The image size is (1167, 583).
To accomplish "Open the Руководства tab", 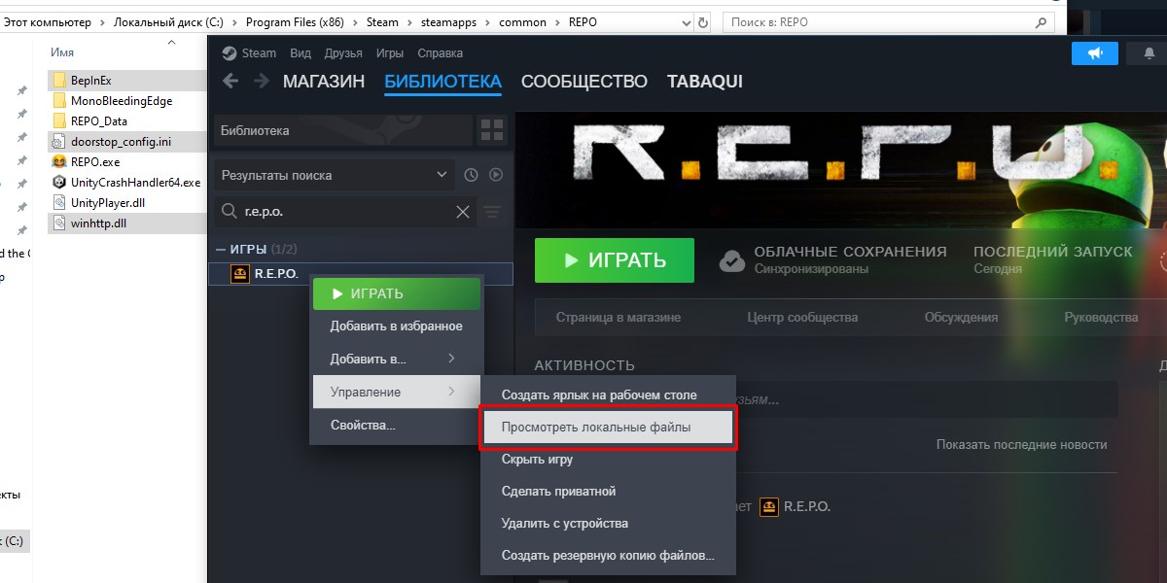I will (1101, 318).
